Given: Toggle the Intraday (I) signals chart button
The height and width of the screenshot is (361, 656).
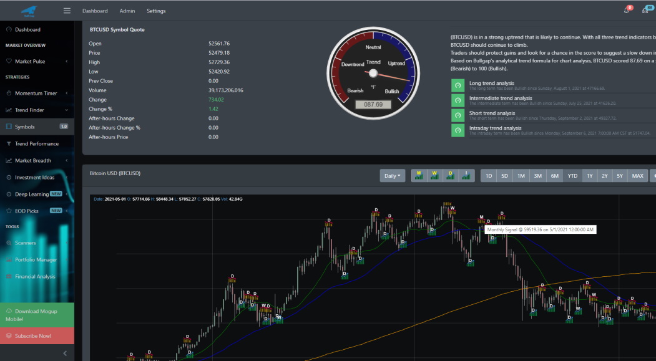Looking at the screenshot, I should click(466, 176).
